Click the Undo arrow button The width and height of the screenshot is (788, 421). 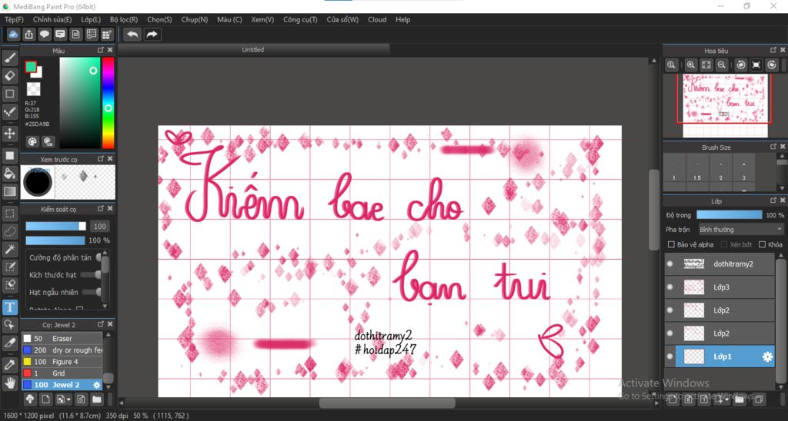point(132,34)
